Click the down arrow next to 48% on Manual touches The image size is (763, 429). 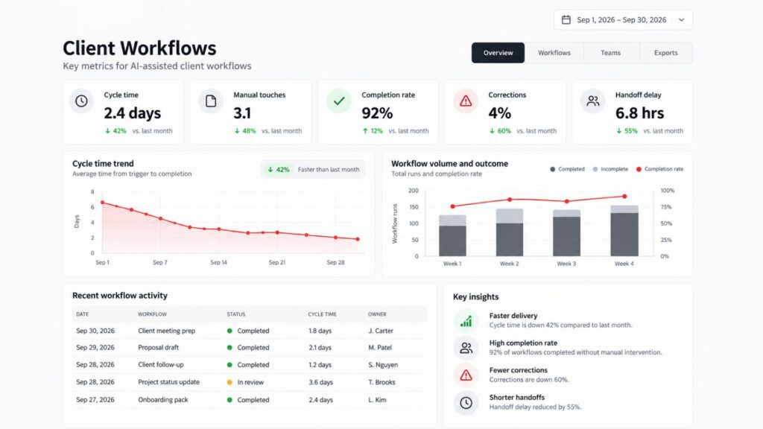237,131
